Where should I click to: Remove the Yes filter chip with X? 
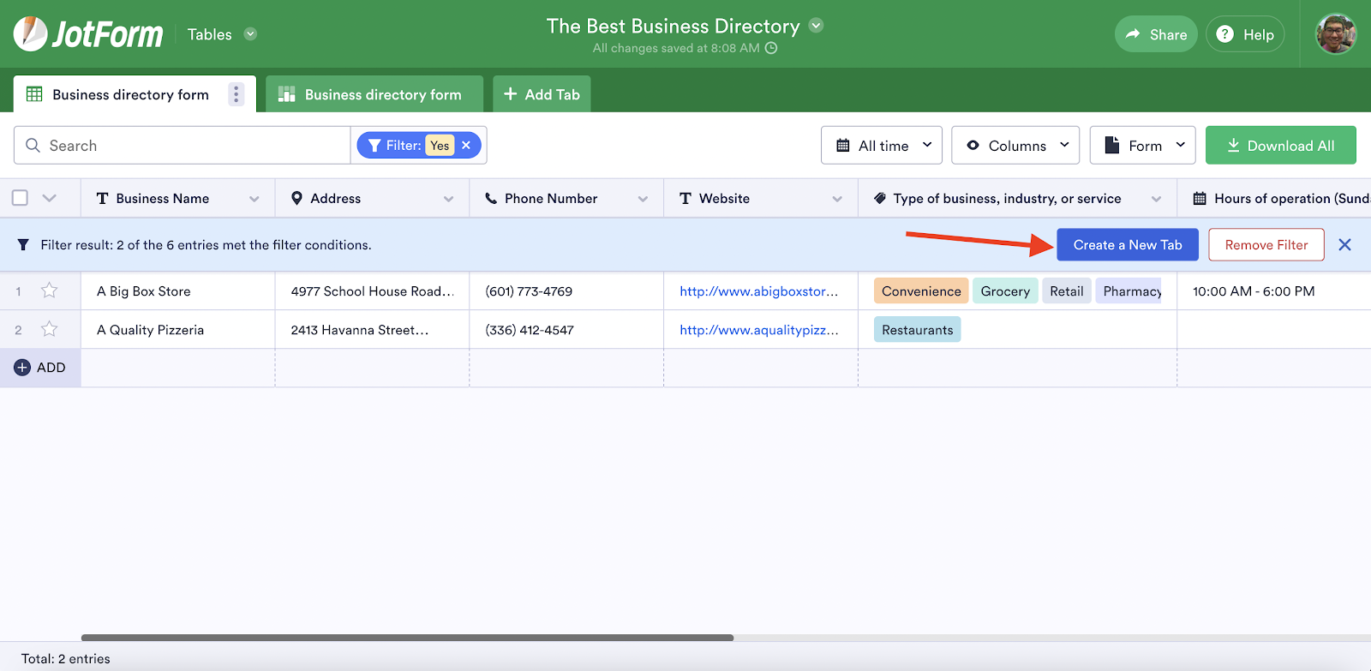coord(466,146)
